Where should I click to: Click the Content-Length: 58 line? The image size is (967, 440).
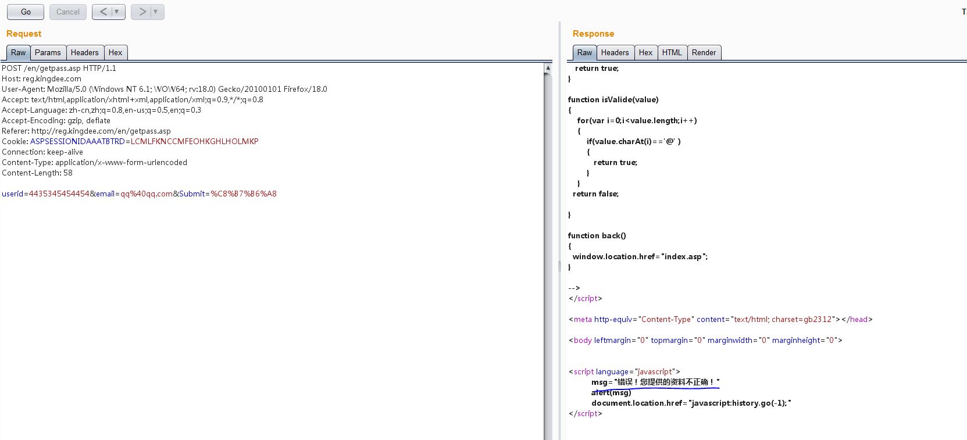(37, 173)
